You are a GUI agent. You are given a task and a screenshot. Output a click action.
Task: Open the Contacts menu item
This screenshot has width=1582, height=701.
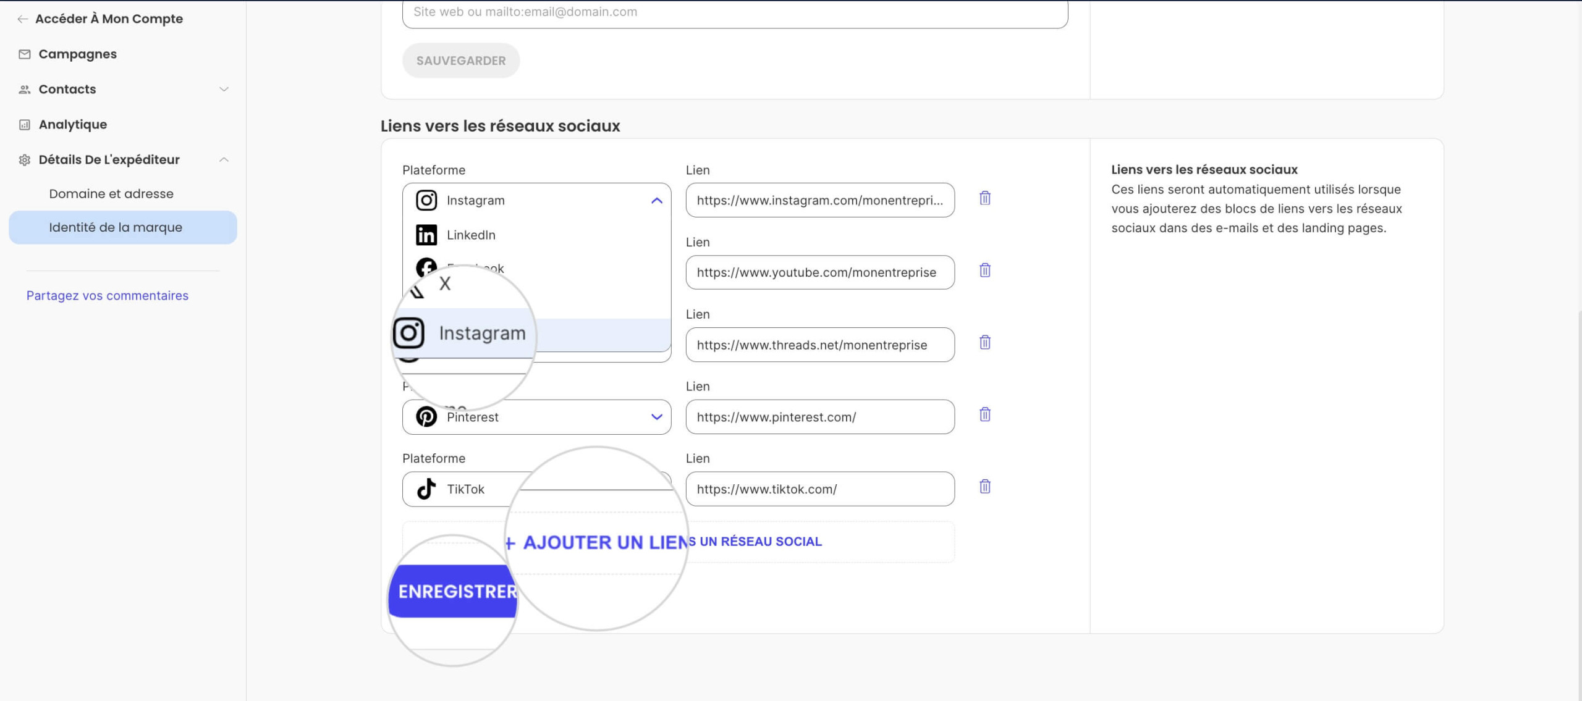click(67, 90)
